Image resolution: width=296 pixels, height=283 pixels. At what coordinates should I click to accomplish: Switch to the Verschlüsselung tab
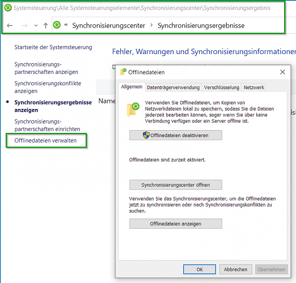[x=221, y=87]
